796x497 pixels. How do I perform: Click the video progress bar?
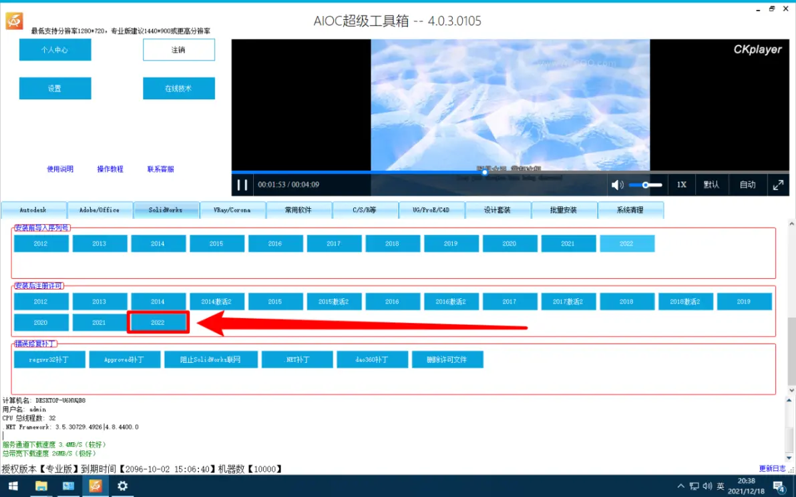click(510, 172)
